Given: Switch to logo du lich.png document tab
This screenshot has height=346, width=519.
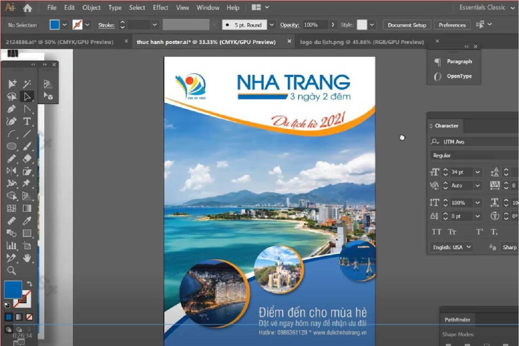Looking at the screenshot, I should click(x=362, y=42).
